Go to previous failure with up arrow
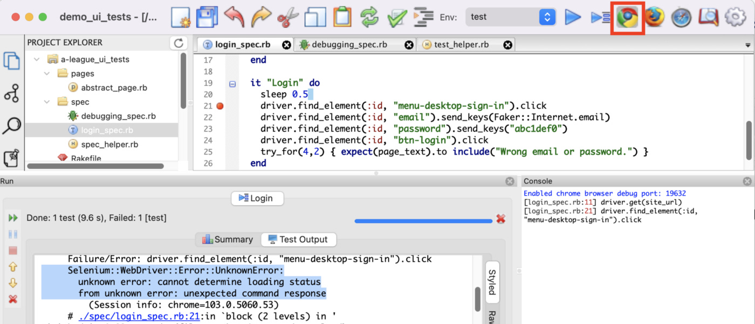 [13, 267]
